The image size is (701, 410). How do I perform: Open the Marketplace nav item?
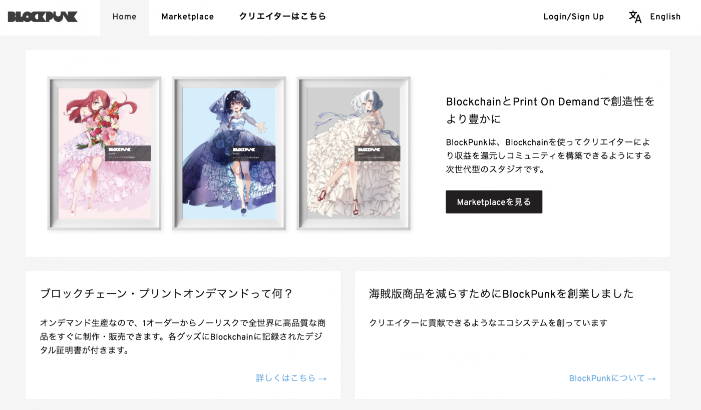(x=188, y=17)
